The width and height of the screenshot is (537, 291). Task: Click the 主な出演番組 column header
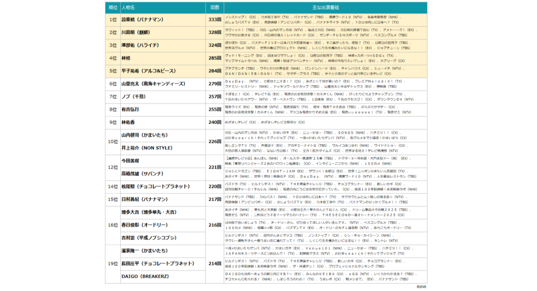325,8
